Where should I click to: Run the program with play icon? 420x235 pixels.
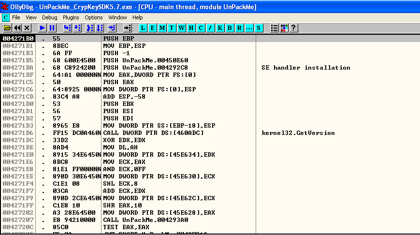(42, 28)
